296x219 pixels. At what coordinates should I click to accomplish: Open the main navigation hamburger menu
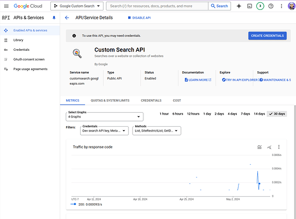(6, 6)
